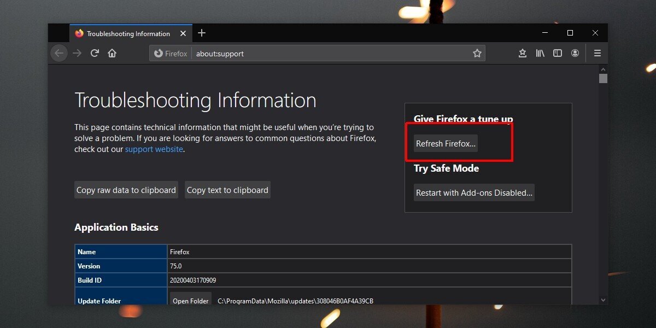Copy raw data to clipboard
656x328 pixels.
[x=126, y=190]
